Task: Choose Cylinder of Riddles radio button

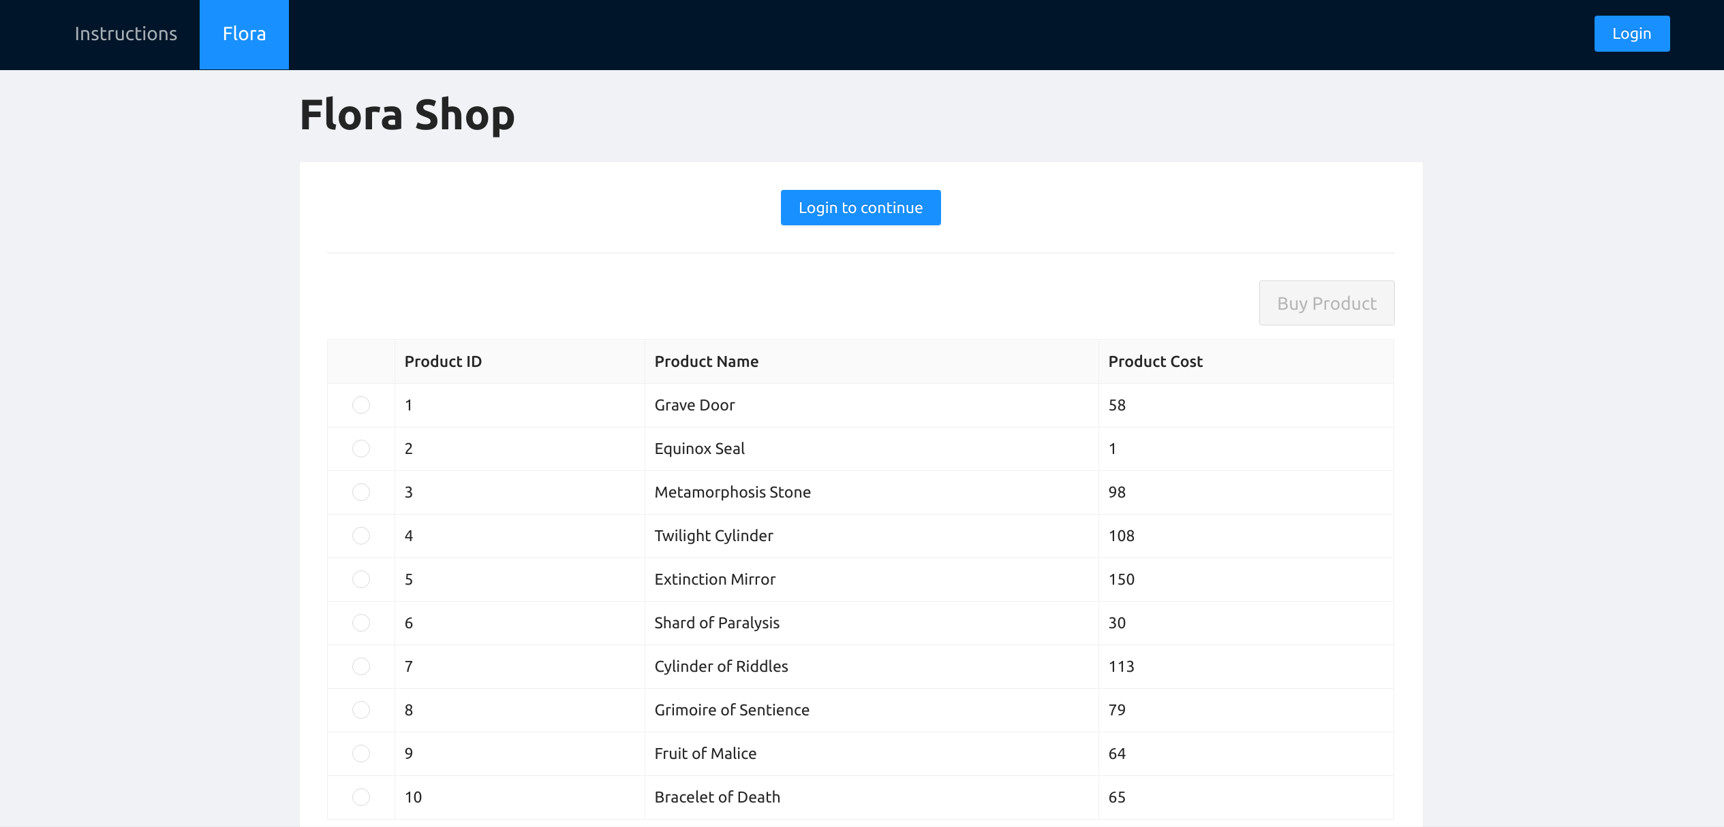Action: click(361, 666)
